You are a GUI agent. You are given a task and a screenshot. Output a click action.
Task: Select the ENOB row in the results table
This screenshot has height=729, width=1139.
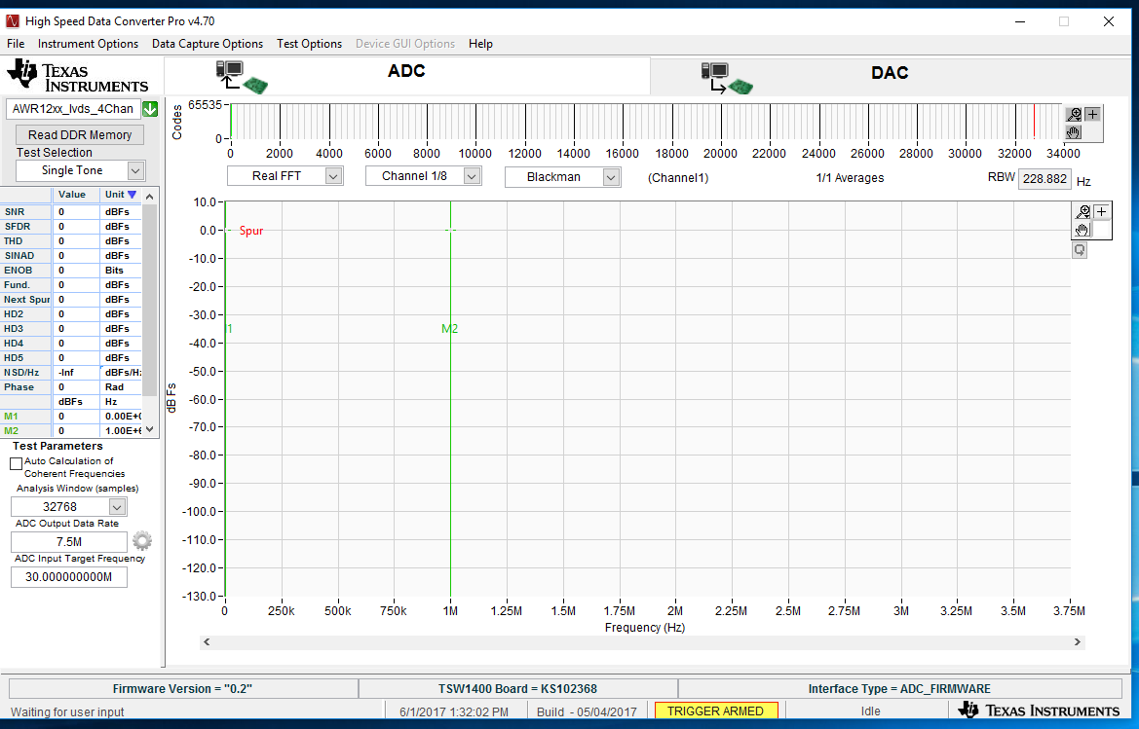click(x=71, y=270)
